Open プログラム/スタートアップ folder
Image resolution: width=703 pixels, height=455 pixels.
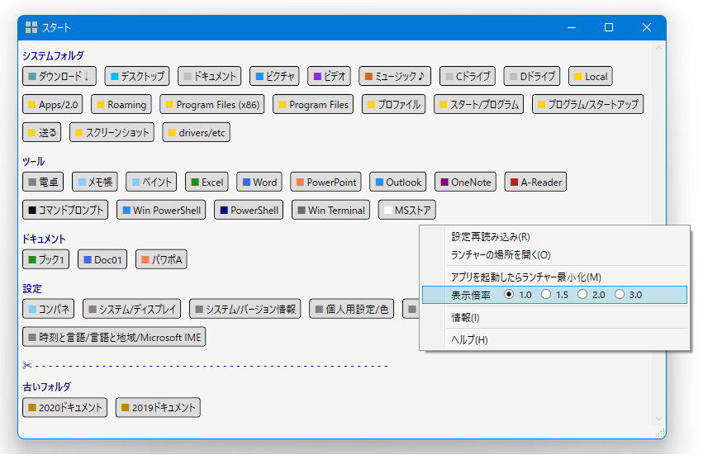click(x=588, y=104)
